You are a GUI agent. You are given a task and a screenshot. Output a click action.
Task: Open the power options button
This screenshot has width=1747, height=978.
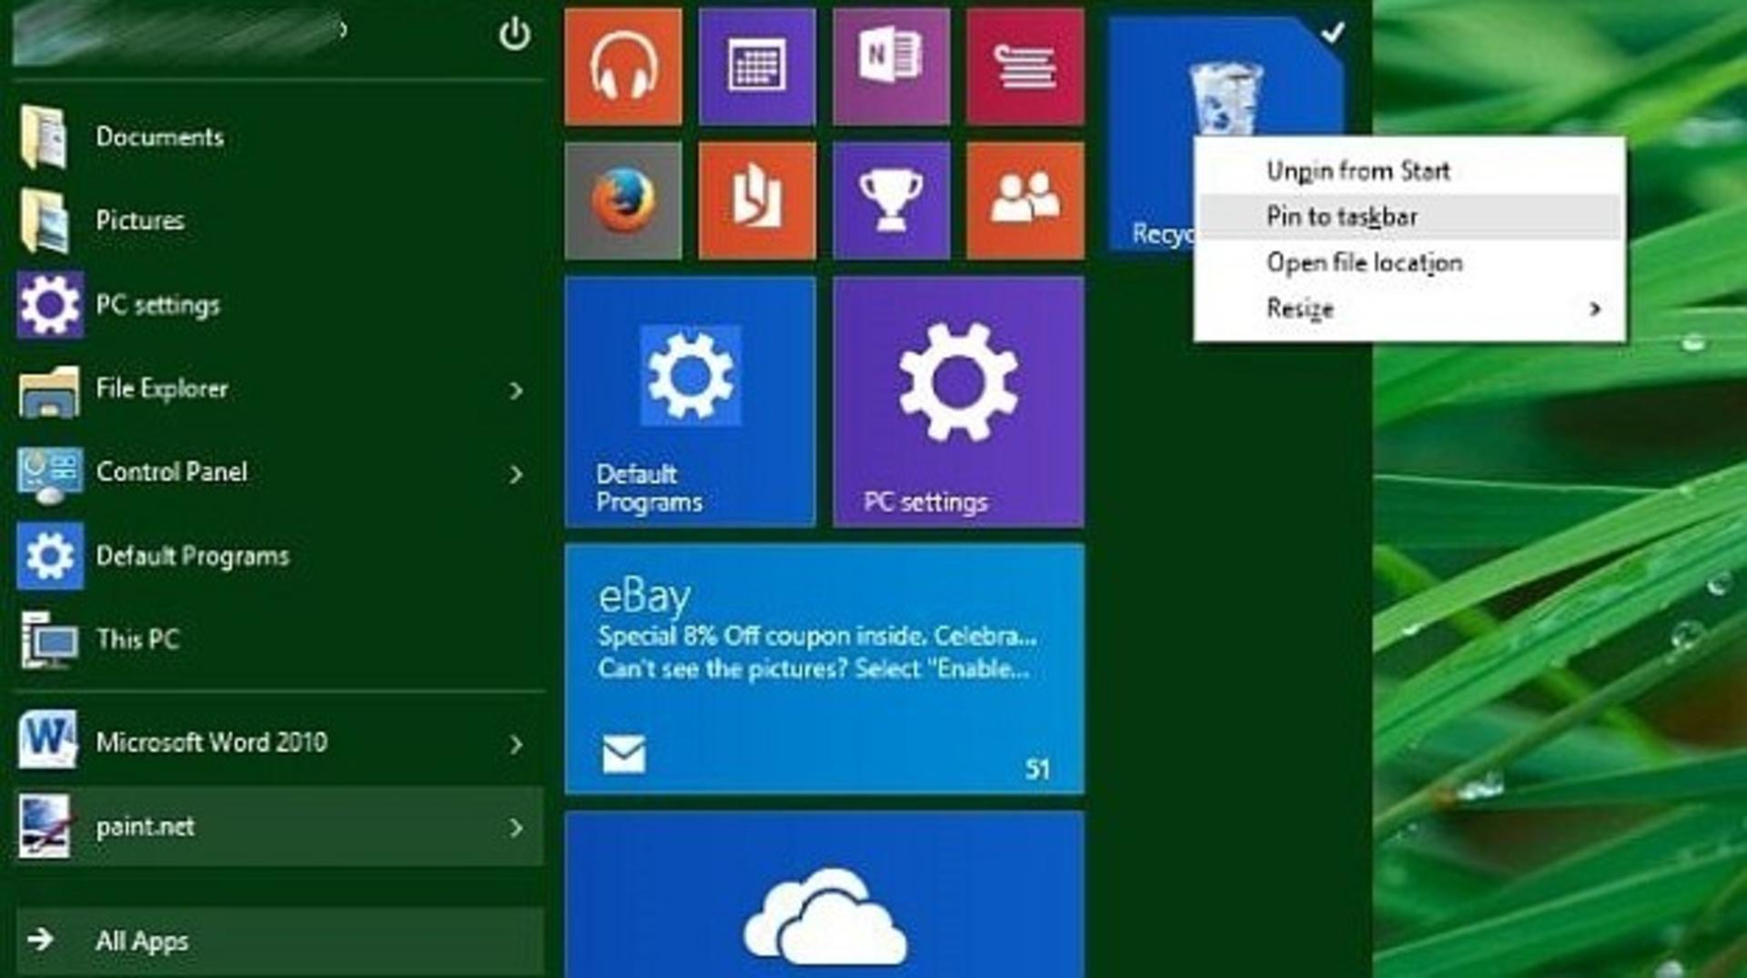(514, 35)
